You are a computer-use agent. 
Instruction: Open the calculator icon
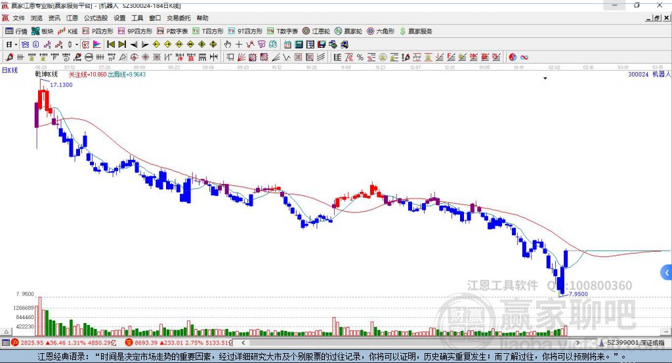[299, 45]
